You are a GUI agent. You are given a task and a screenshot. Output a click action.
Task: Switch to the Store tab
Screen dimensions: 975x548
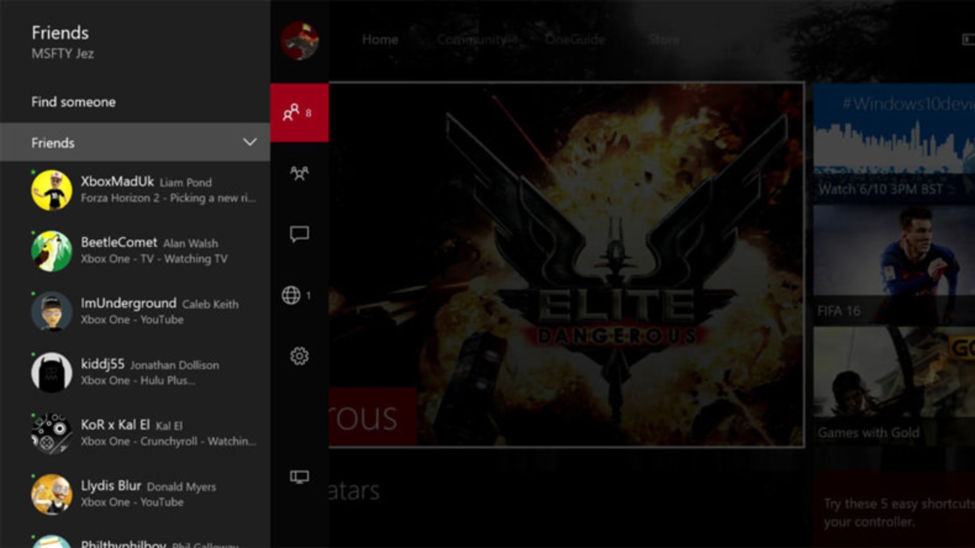click(x=664, y=40)
